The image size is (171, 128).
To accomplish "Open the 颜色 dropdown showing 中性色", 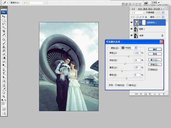I will click(x=129, y=48).
